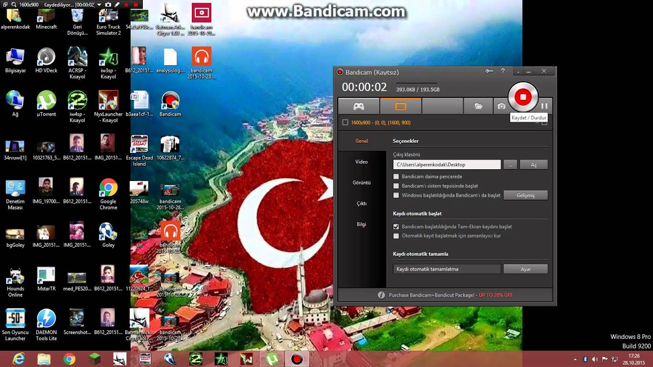Open the Görüntü tab
Screen dimensions: 653x367
[x=362, y=182]
